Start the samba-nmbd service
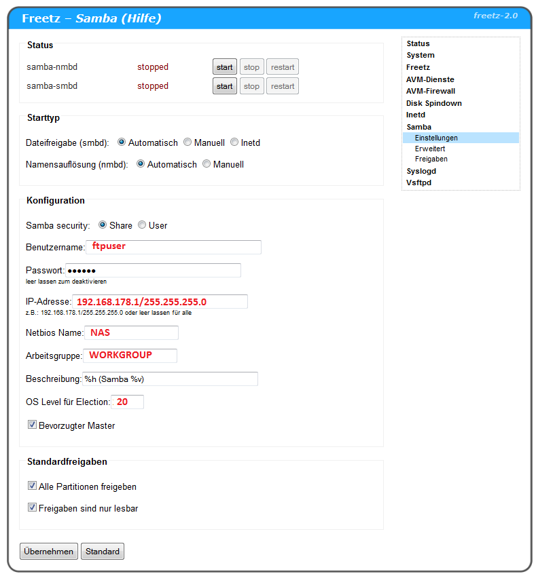The image size is (536, 576). (x=224, y=67)
